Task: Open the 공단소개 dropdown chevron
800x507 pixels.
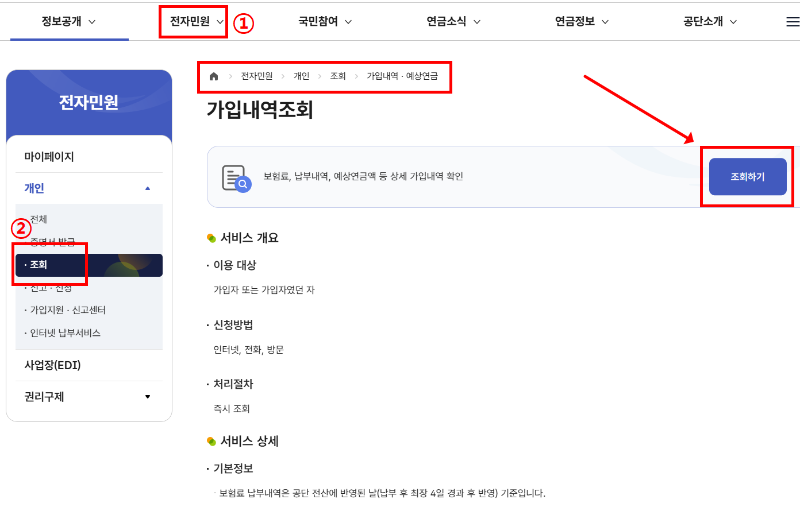Action: [733, 22]
